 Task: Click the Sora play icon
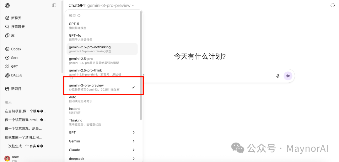click(x=7, y=58)
